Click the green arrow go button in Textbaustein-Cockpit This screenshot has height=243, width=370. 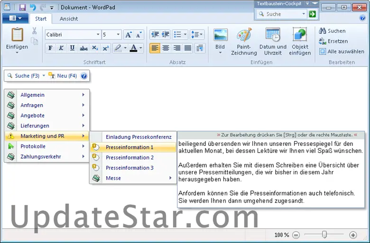pos(312,14)
